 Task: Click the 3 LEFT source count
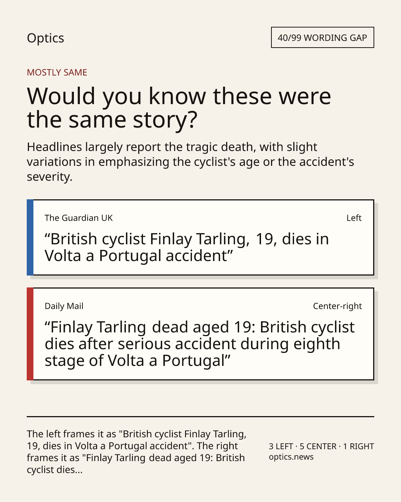pyautogui.click(x=281, y=446)
